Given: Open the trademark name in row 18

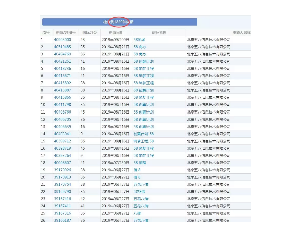Looking at the screenshot, I should [140, 163].
